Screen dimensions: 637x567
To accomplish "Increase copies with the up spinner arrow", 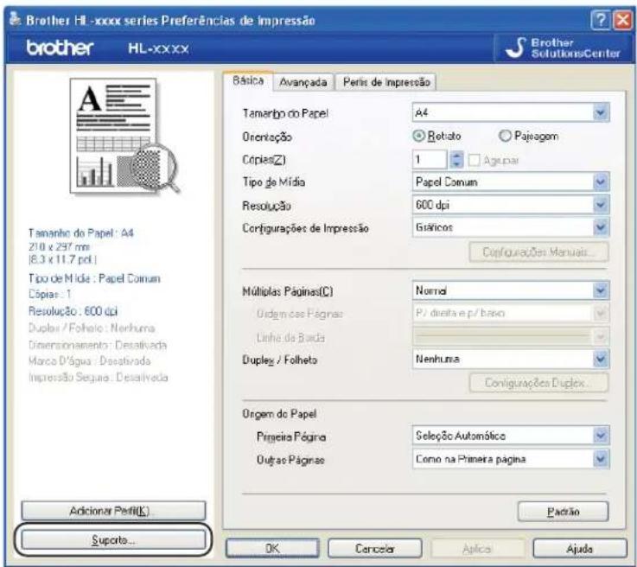I will point(456,155).
